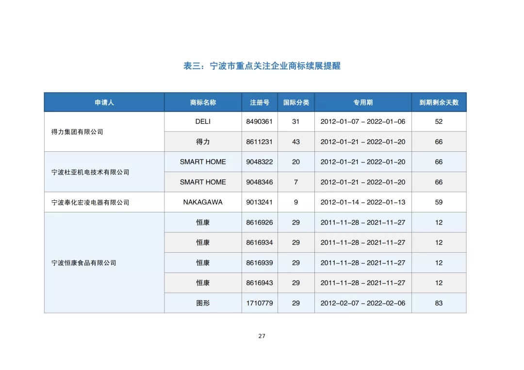The height and width of the screenshot is (370, 524).
Task: Click remaining days 59 in NAKAGAWA row
Action: click(x=439, y=202)
